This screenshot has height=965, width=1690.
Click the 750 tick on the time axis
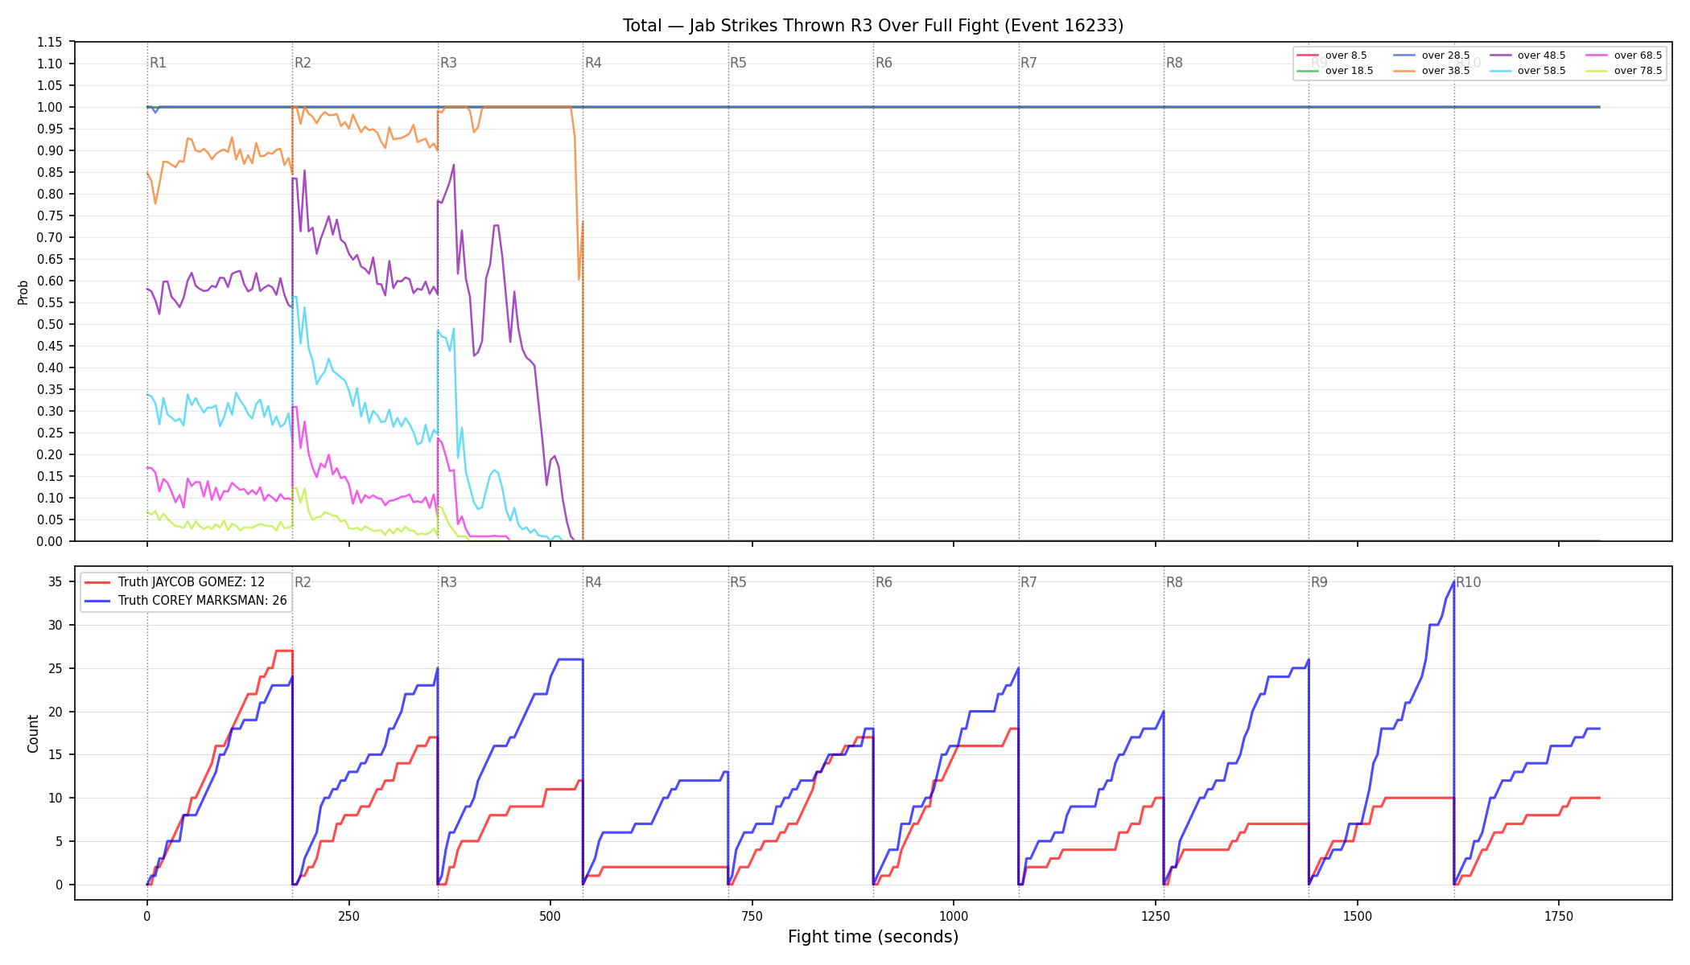pyautogui.click(x=752, y=916)
